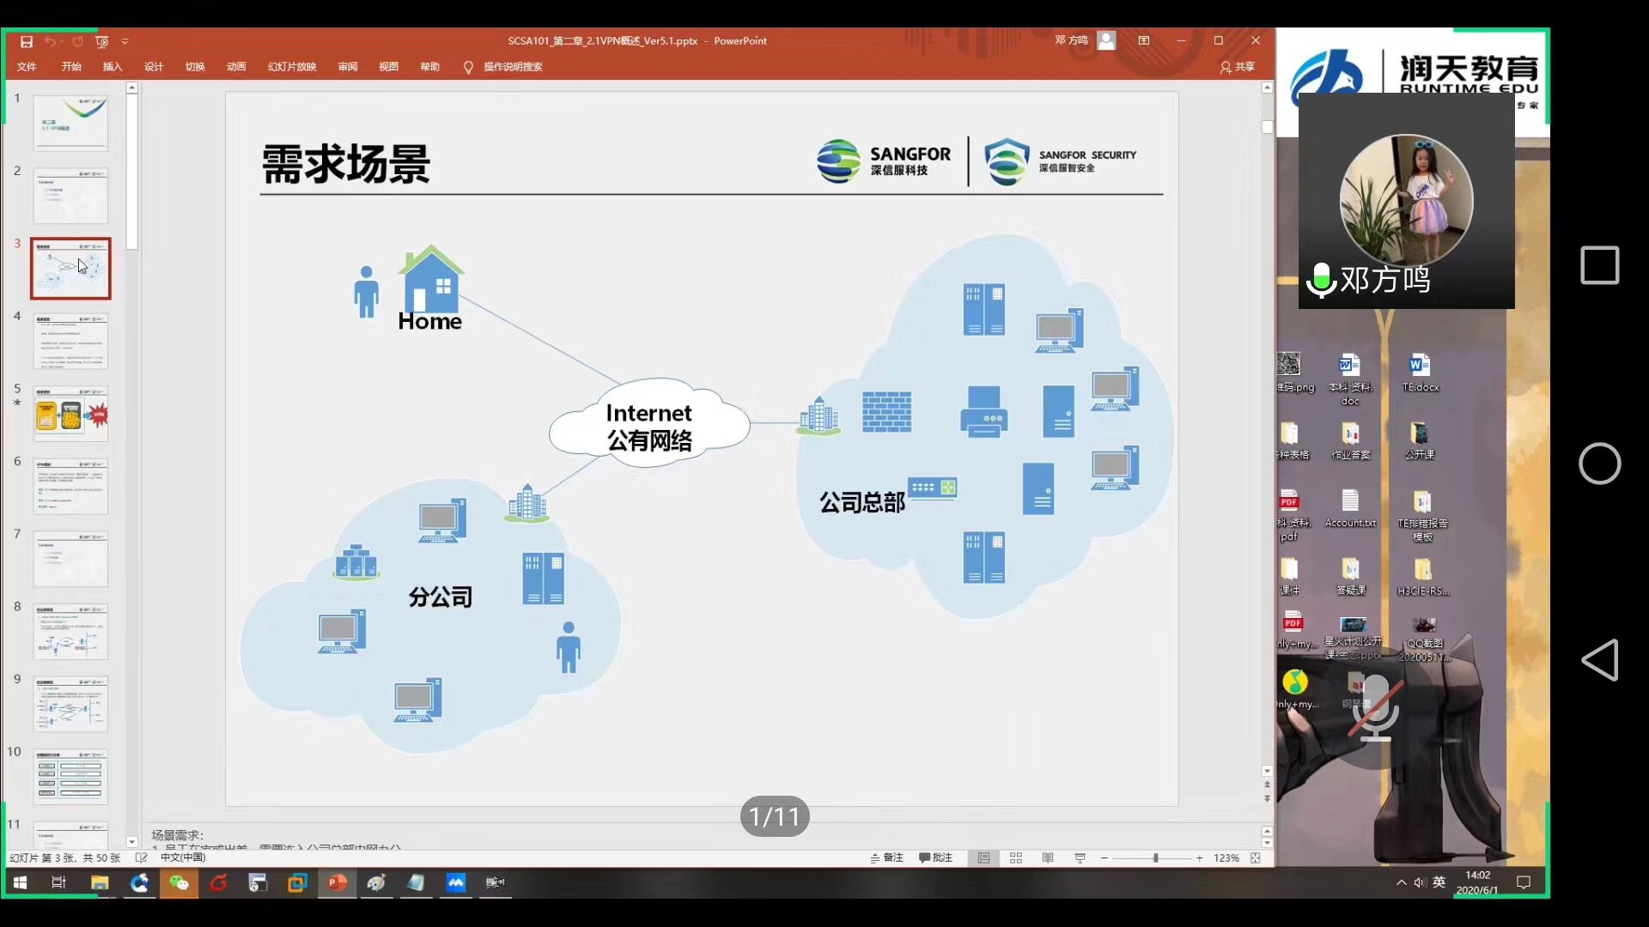Click the 共享 (Share) button
The height and width of the screenshot is (927, 1649).
point(1238,67)
